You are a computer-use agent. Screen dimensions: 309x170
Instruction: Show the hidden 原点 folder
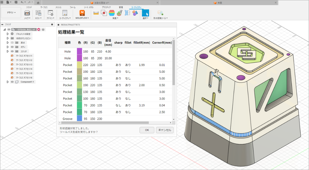[x=12, y=42]
